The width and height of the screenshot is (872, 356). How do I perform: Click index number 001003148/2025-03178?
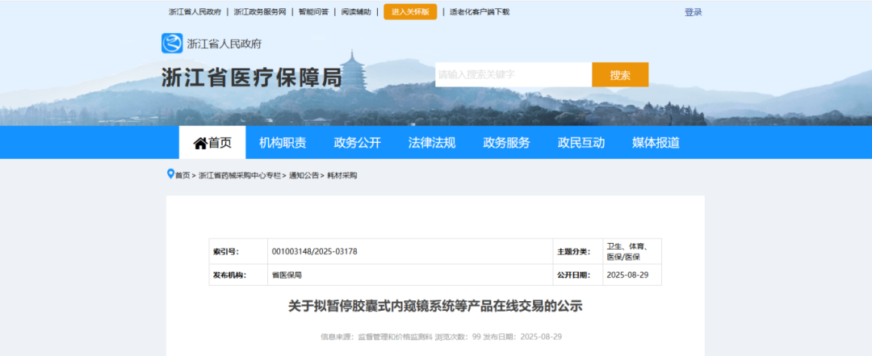(314, 251)
